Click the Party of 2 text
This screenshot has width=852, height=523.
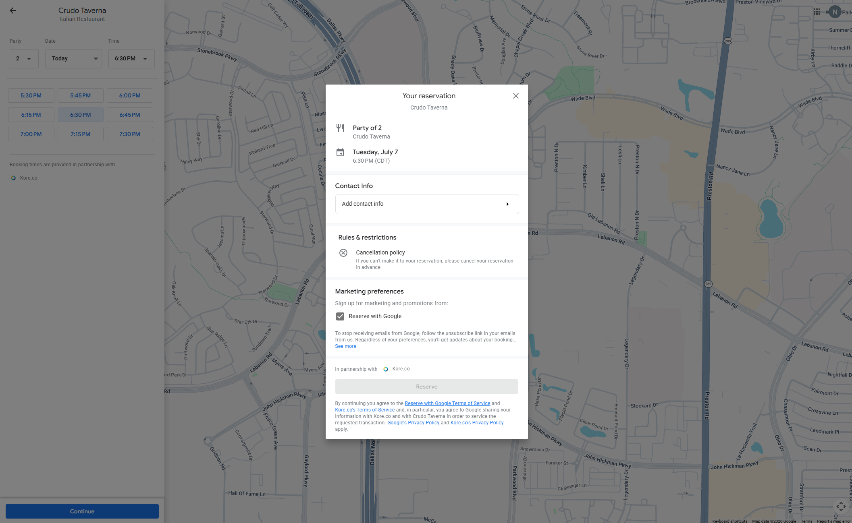pos(367,128)
